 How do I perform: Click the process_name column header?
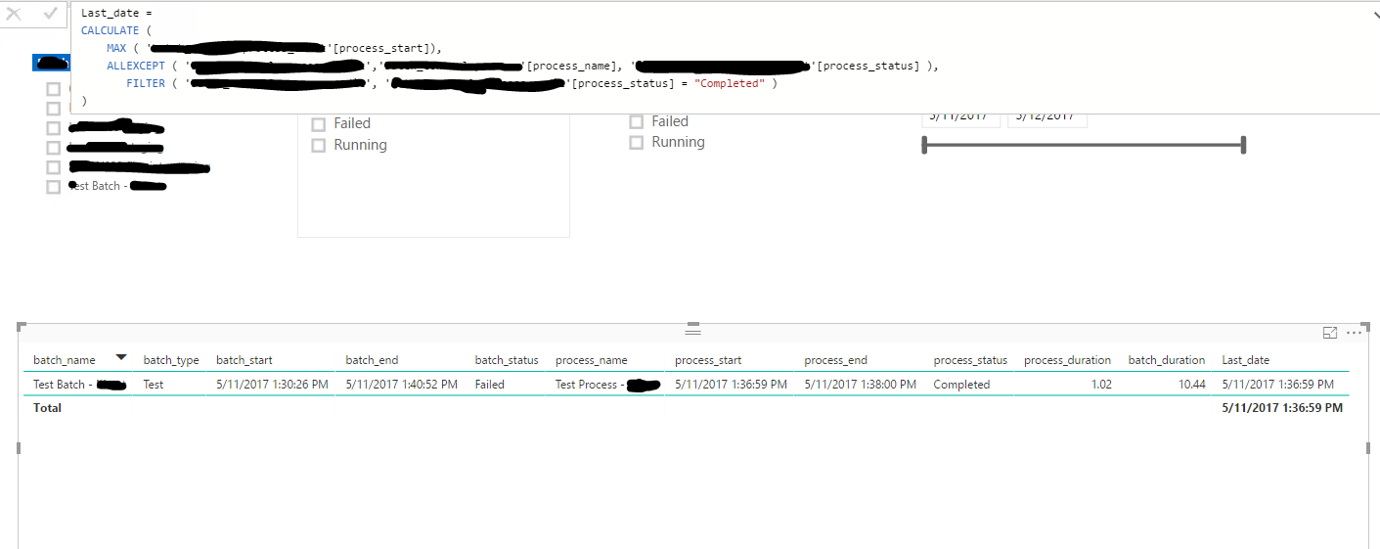click(x=592, y=360)
